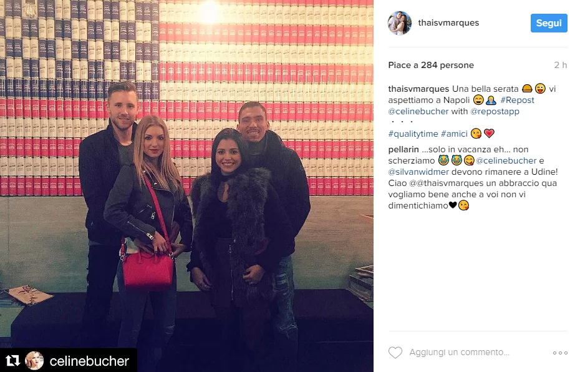Open @thaisvmarques mention in comment

click(450, 184)
